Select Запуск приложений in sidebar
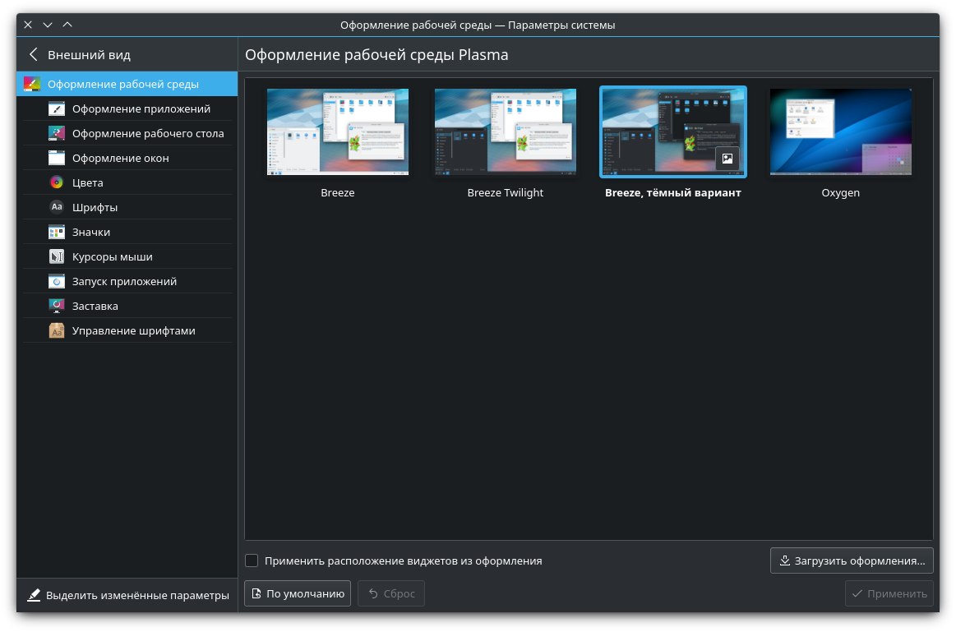Image resolution: width=956 pixels, height=632 pixels. pyautogui.click(x=127, y=282)
